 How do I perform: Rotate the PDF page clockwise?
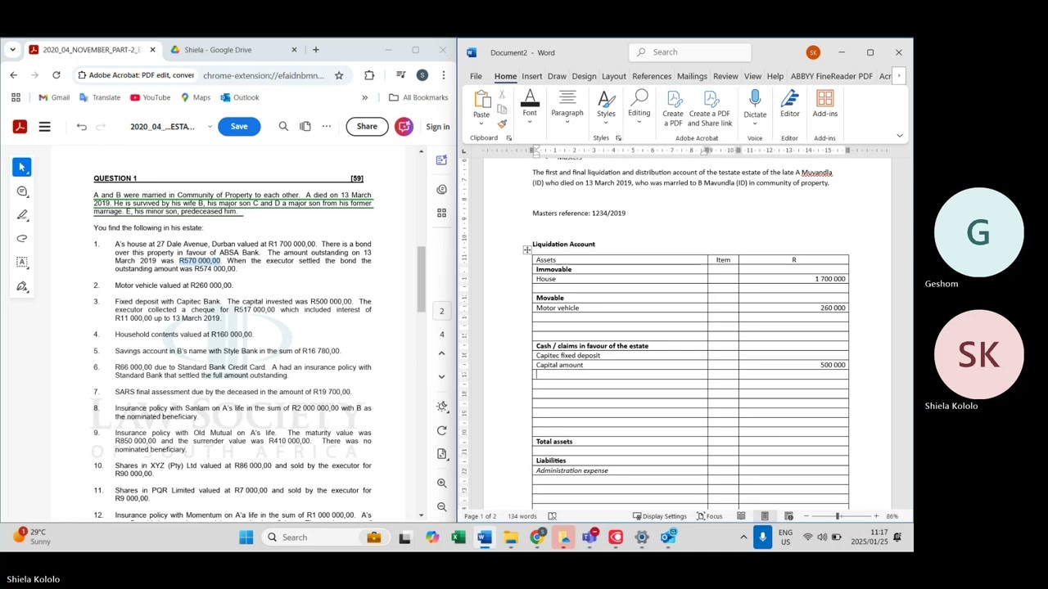click(442, 430)
